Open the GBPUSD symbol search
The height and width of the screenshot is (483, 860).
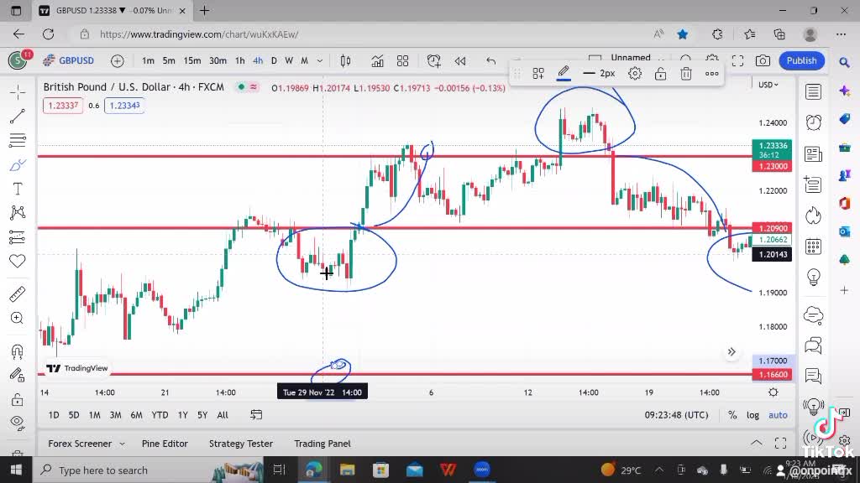coord(69,60)
